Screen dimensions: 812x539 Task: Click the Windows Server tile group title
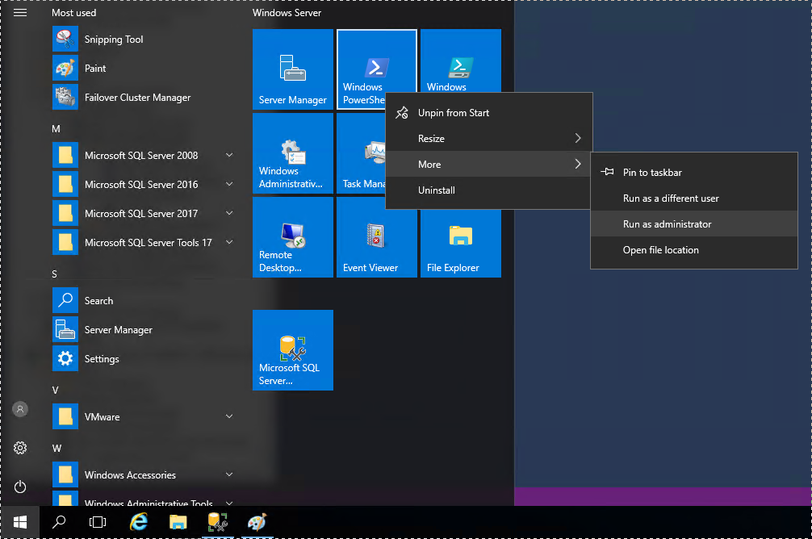click(x=287, y=13)
